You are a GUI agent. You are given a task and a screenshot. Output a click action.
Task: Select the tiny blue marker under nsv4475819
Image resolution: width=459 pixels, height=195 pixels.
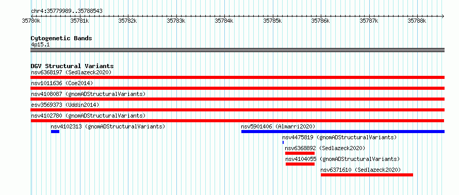tap(283, 142)
